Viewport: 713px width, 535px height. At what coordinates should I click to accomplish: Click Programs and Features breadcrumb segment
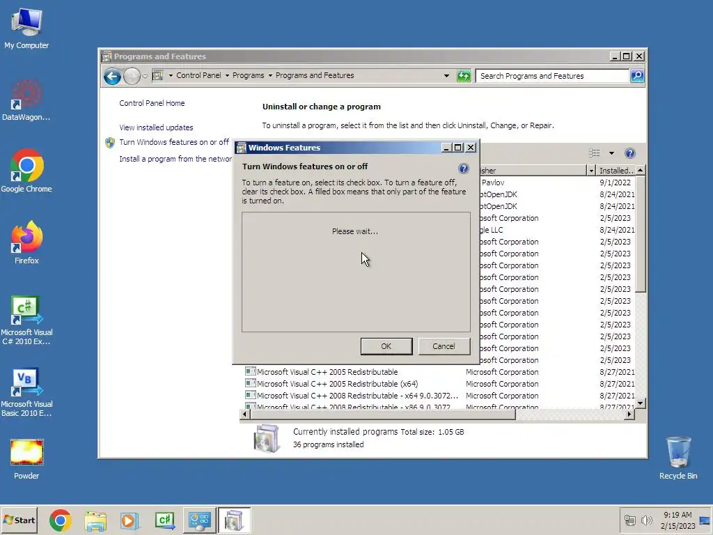point(315,75)
